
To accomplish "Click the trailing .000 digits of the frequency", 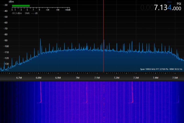I will (177, 8).
